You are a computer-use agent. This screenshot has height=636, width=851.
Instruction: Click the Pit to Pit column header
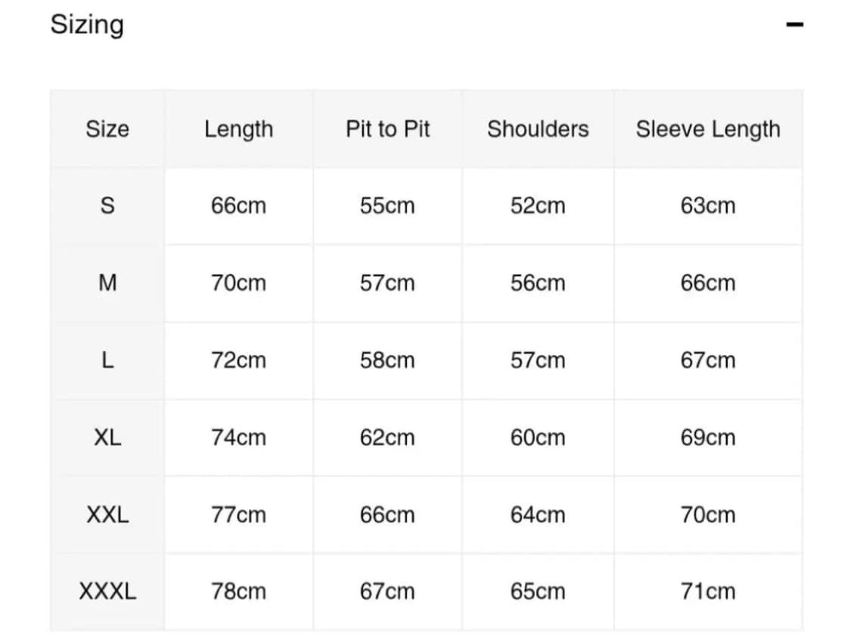pos(387,129)
